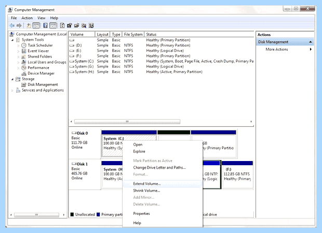Click the drive icon of volume (D:)
The image size is (322, 233).
coord(72,45)
